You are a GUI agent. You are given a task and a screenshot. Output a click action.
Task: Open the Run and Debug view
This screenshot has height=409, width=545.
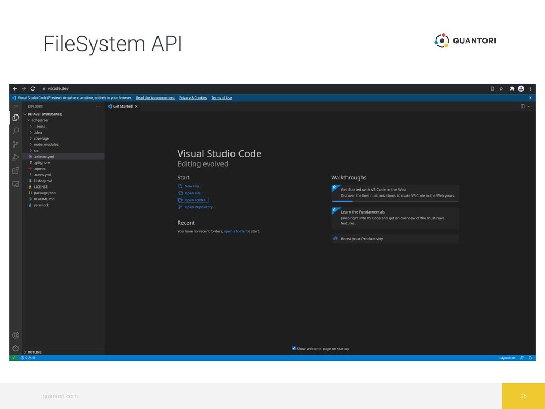click(x=15, y=157)
